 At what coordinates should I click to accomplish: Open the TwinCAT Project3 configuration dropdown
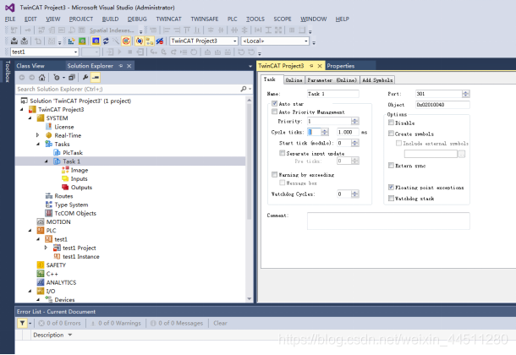[235, 41]
